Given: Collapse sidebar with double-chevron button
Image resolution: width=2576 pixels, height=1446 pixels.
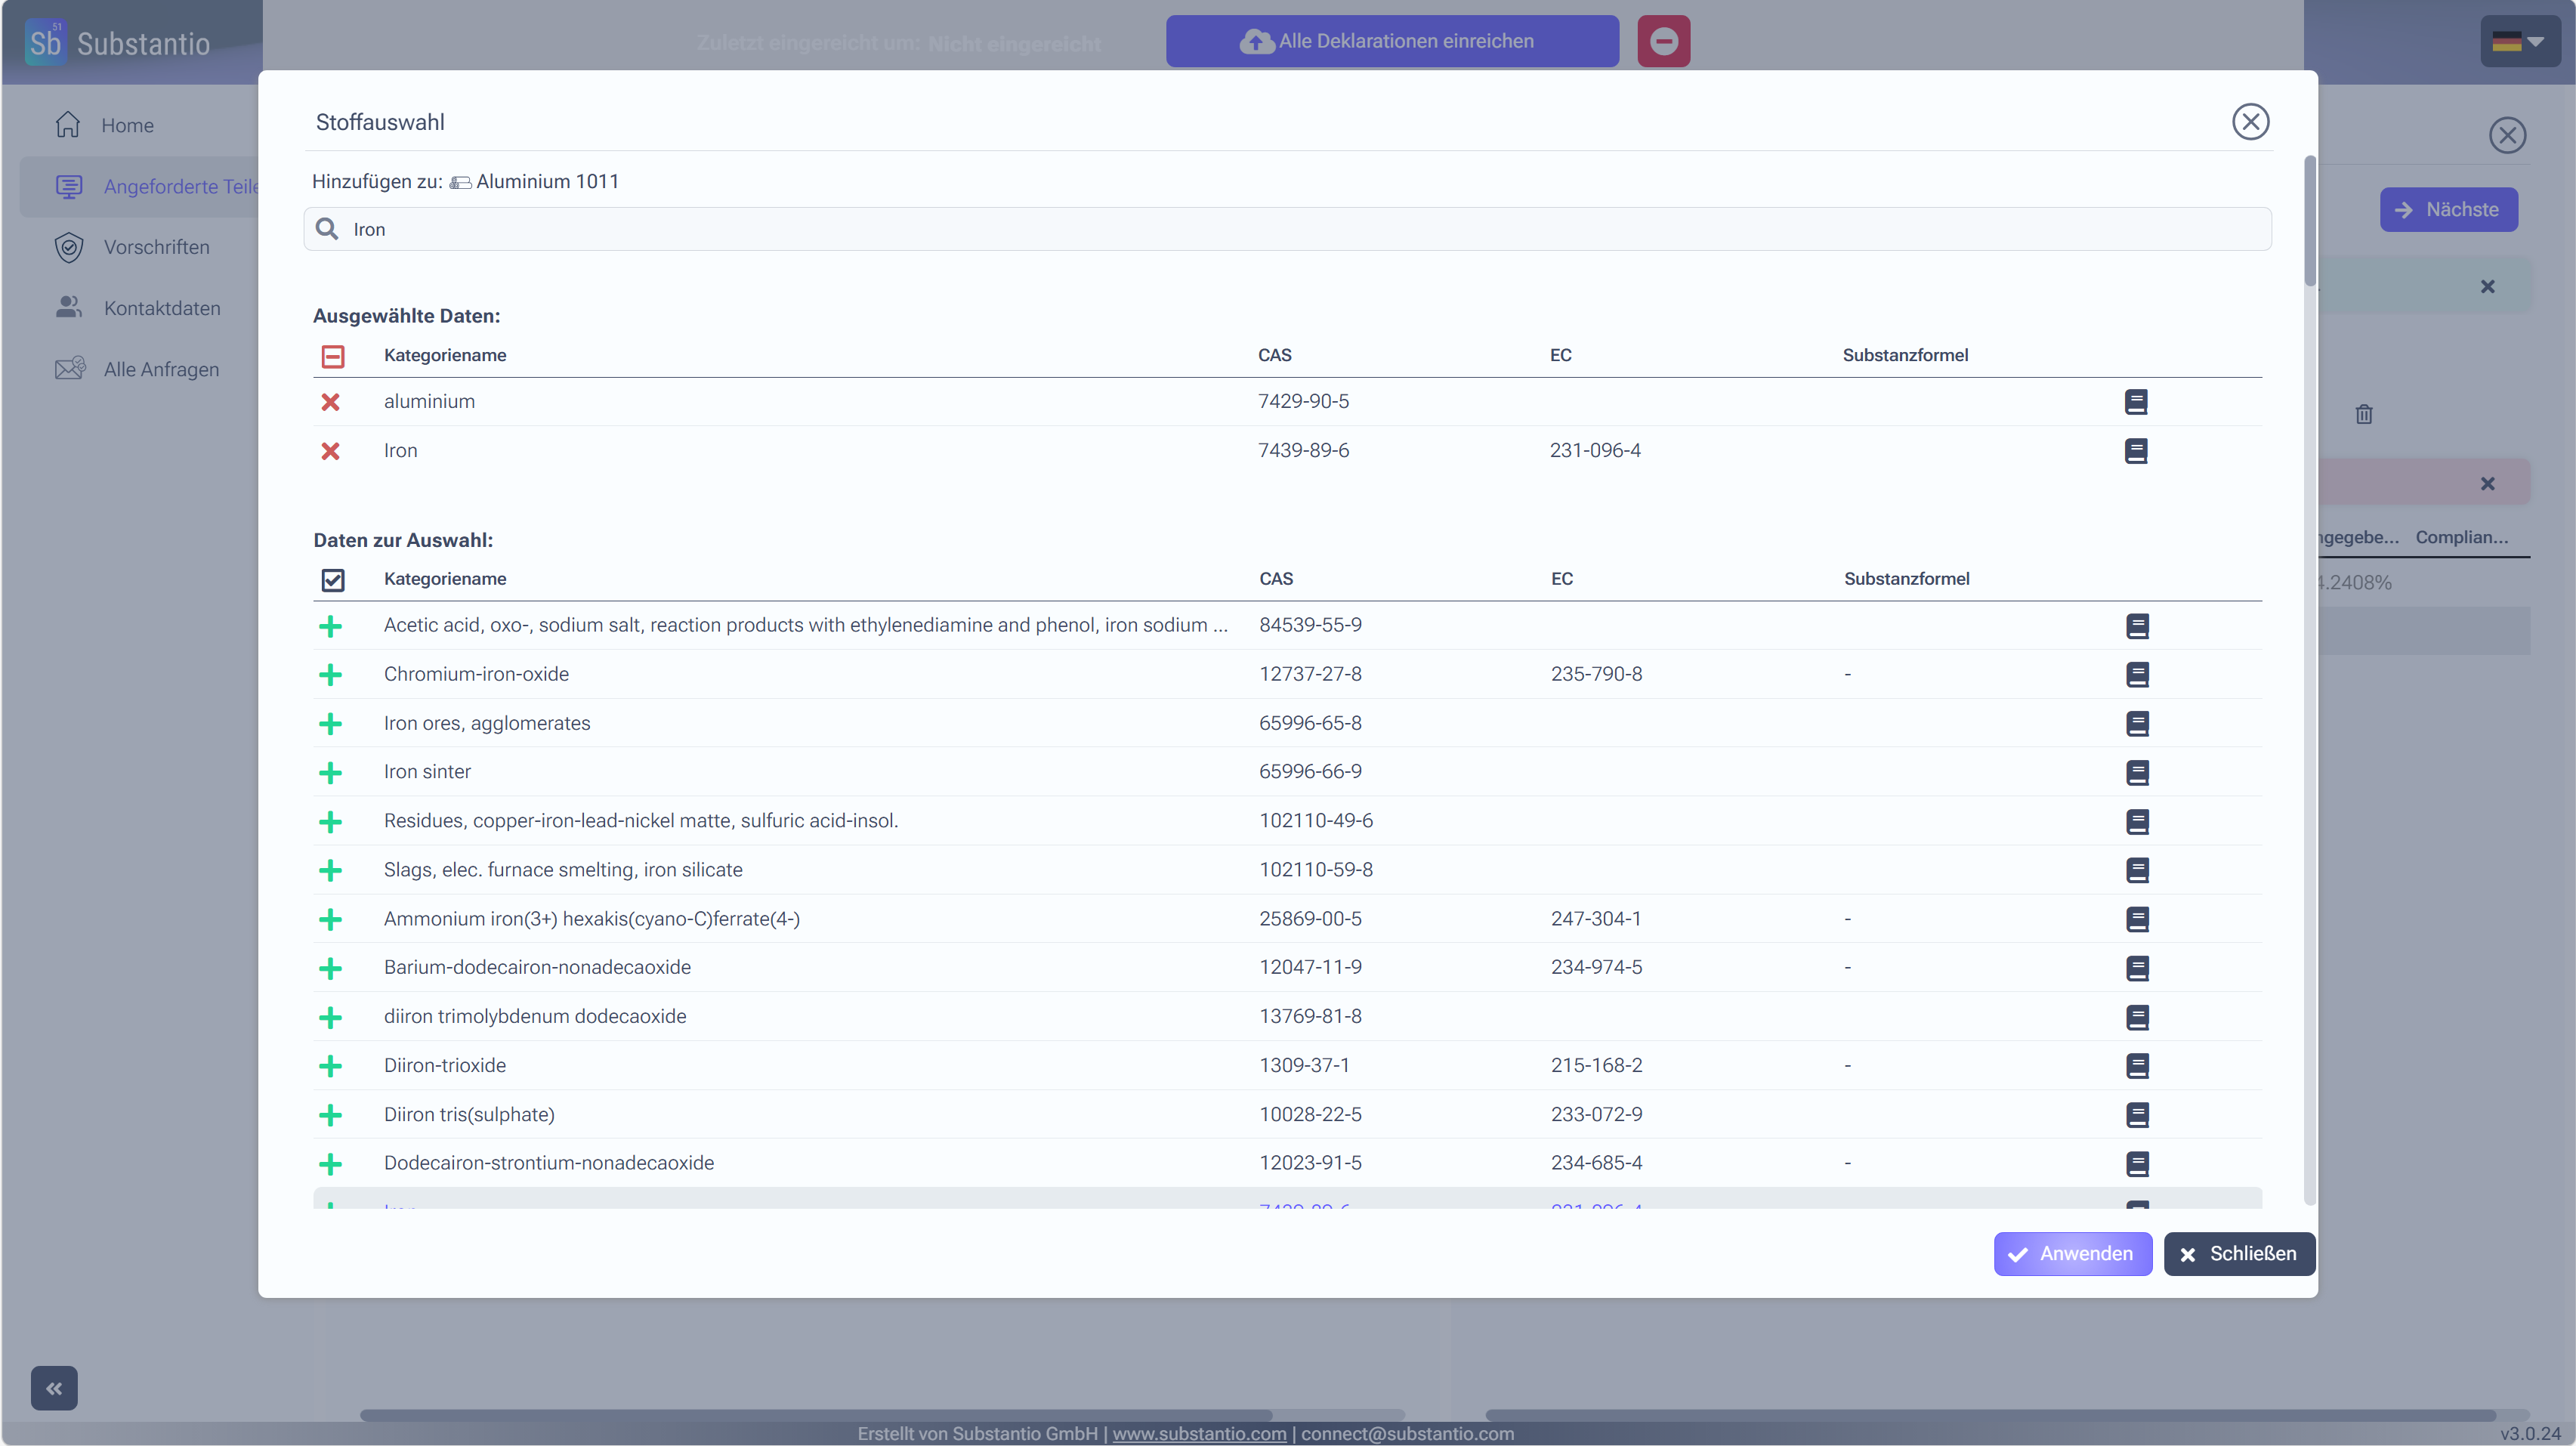Looking at the screenshot, I should (54, 1388).
